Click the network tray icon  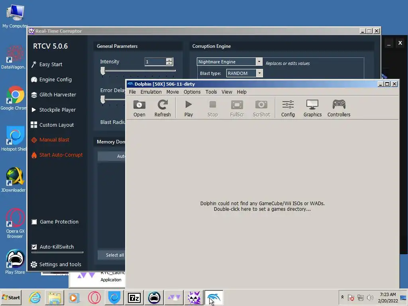[x=360, y=297]
